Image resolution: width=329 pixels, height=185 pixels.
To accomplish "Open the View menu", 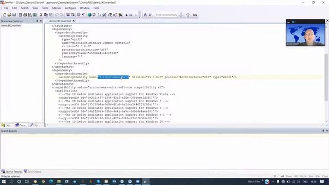I will point(35,8).
